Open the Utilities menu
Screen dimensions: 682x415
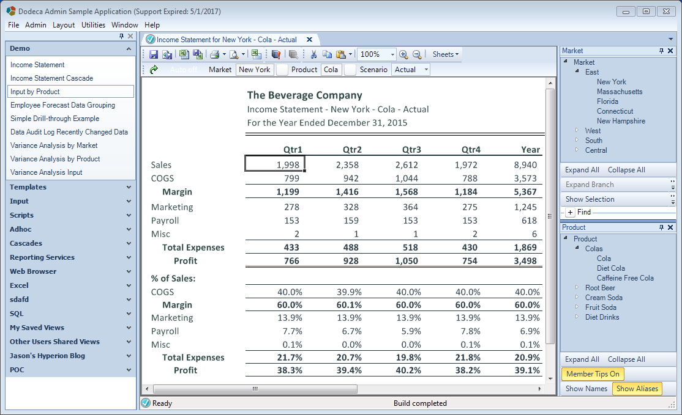(x=93, y=24)
